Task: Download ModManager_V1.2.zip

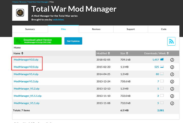Action: [x=26, y=89]
